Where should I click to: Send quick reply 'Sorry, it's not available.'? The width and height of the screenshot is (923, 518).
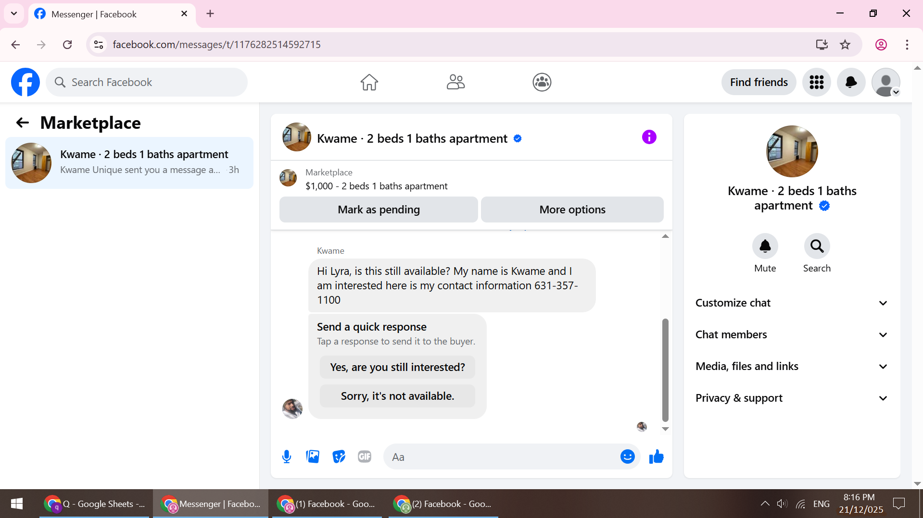coord(397,396)
